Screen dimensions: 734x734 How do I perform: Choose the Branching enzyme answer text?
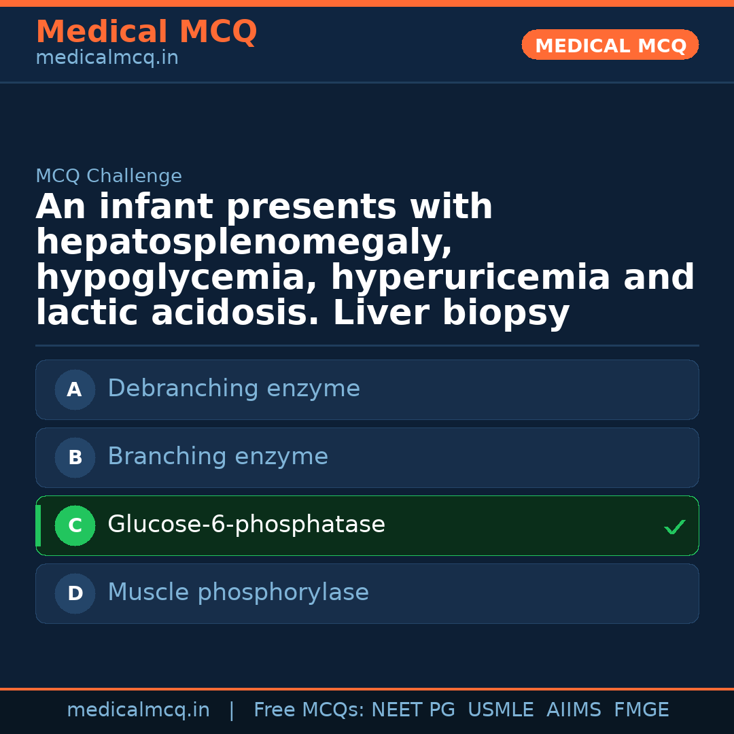[x=217, y=457]
